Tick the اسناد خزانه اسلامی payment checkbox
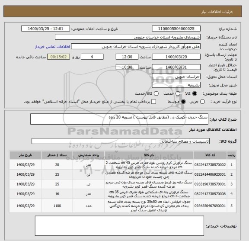 (x=153, y=102)
